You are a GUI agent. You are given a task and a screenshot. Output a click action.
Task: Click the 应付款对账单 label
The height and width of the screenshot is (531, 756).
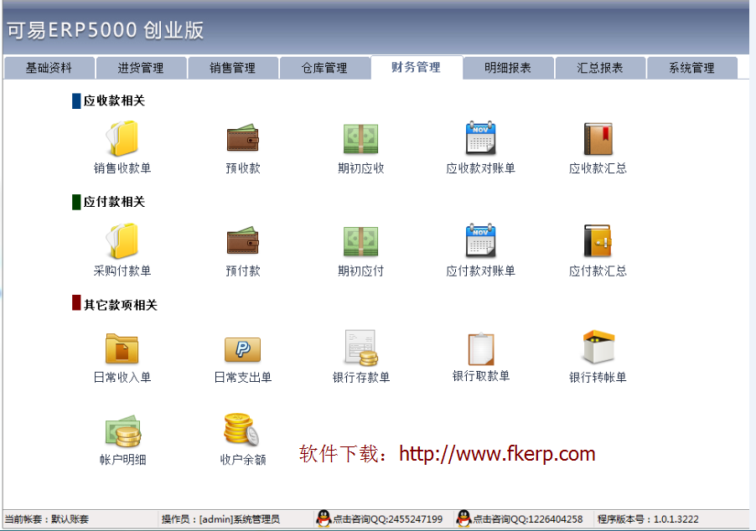[481, 271]
